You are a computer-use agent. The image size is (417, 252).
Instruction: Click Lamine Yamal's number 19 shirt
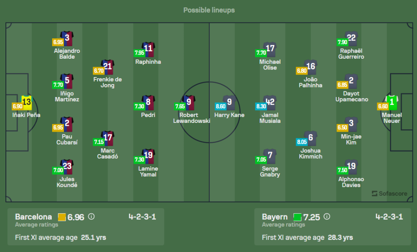148,156
